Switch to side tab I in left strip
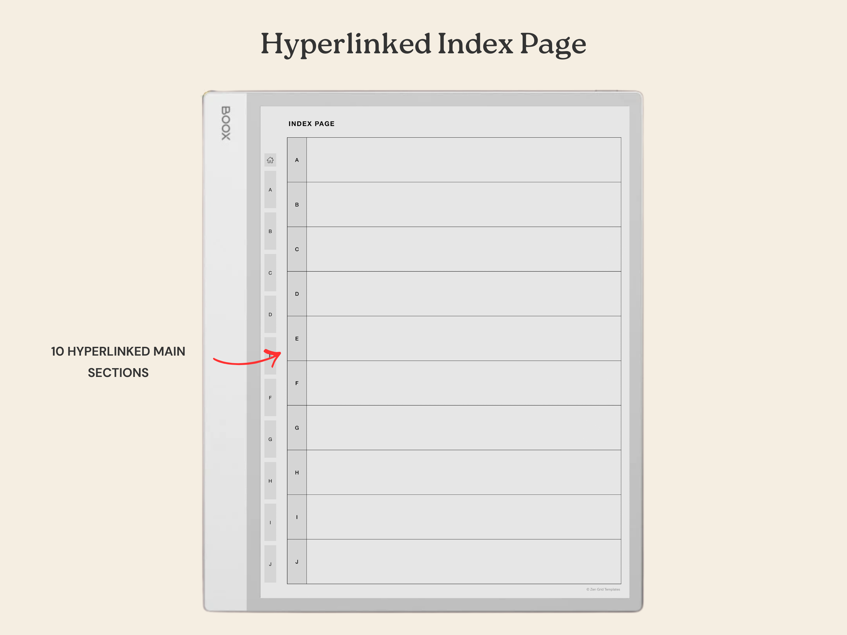 [x=270, y=523]
